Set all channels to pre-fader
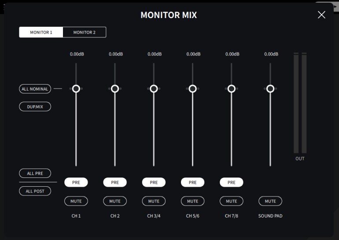 pos(35,174)
